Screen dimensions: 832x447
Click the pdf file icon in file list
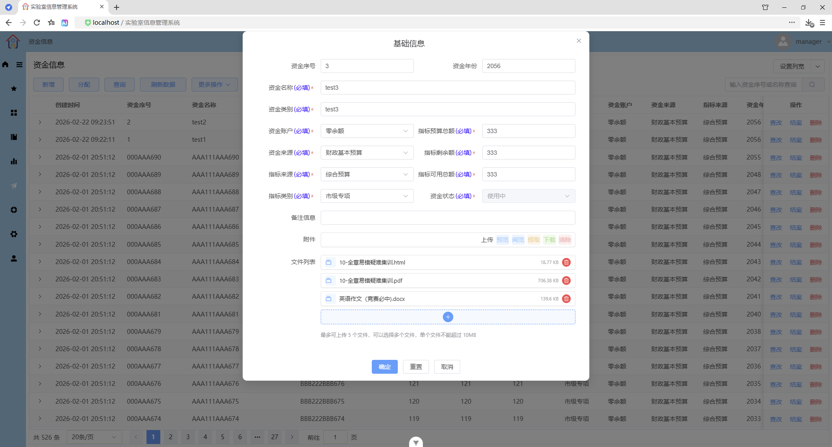tap(328, 281)
